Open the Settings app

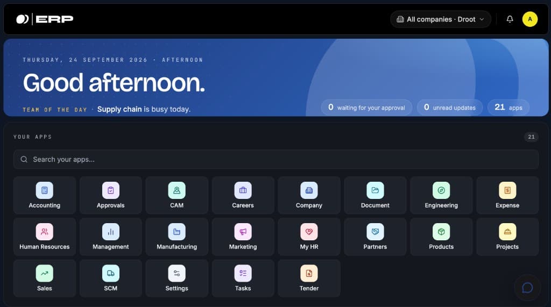[176, 278]
